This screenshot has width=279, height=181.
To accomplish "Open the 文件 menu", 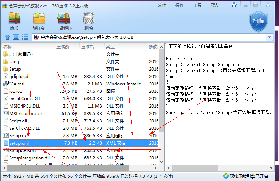I will tap(162, 5).
